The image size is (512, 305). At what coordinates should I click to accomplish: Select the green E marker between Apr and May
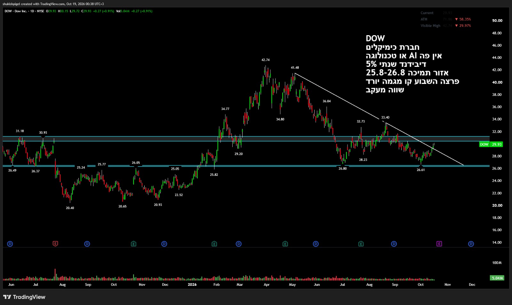tap(285, 244)
